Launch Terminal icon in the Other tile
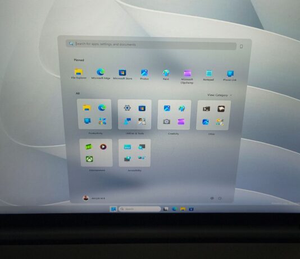 pos(206,109)
